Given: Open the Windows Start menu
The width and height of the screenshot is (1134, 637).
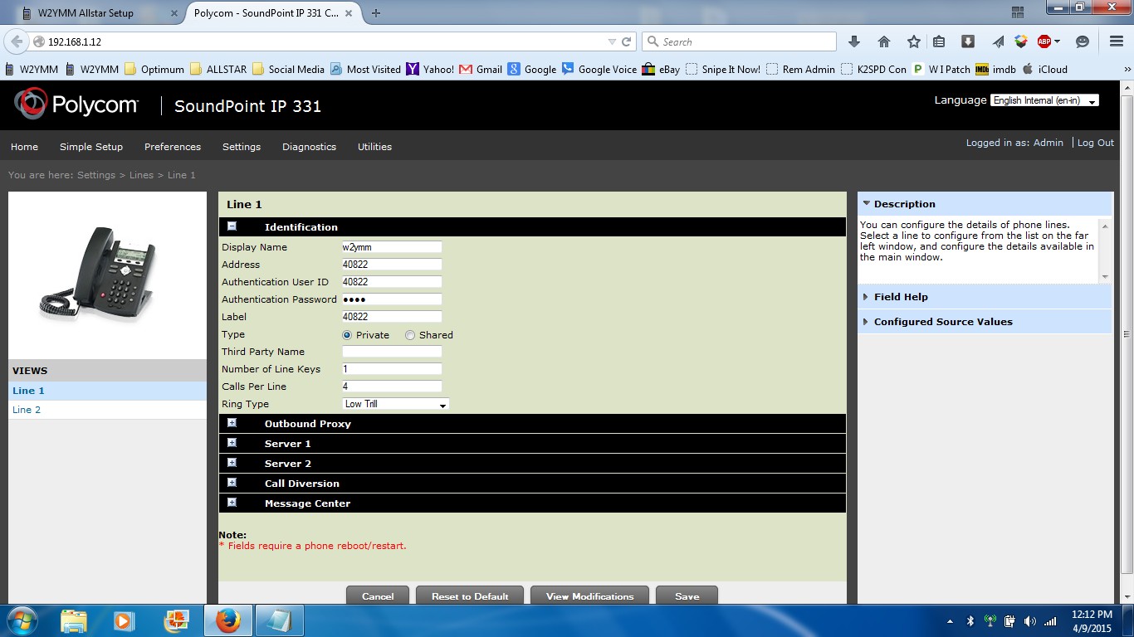Looking at the screenshot, I should pyautogui.click(x=21, y=620).
